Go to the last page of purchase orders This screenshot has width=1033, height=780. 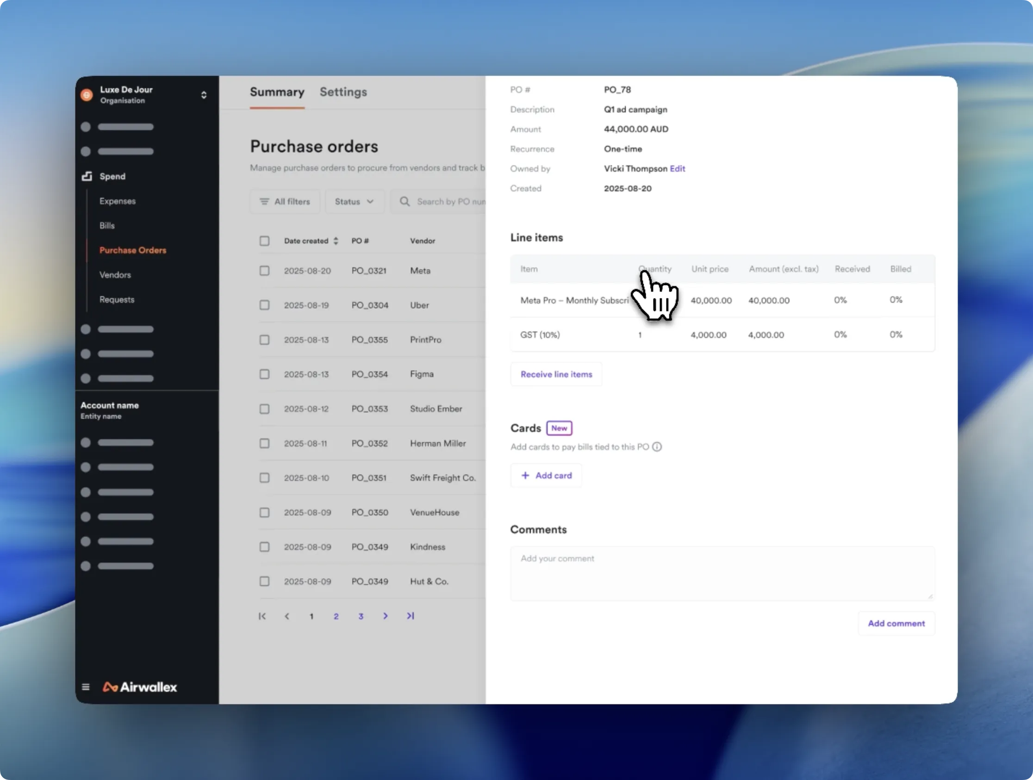pyautogui.click(x=410, y=616)
